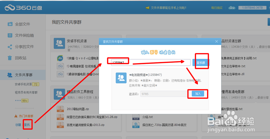Open 每日抽奖 link in the header
The image size is (270, 139).
pyautogui.click(x=217, y=8)
